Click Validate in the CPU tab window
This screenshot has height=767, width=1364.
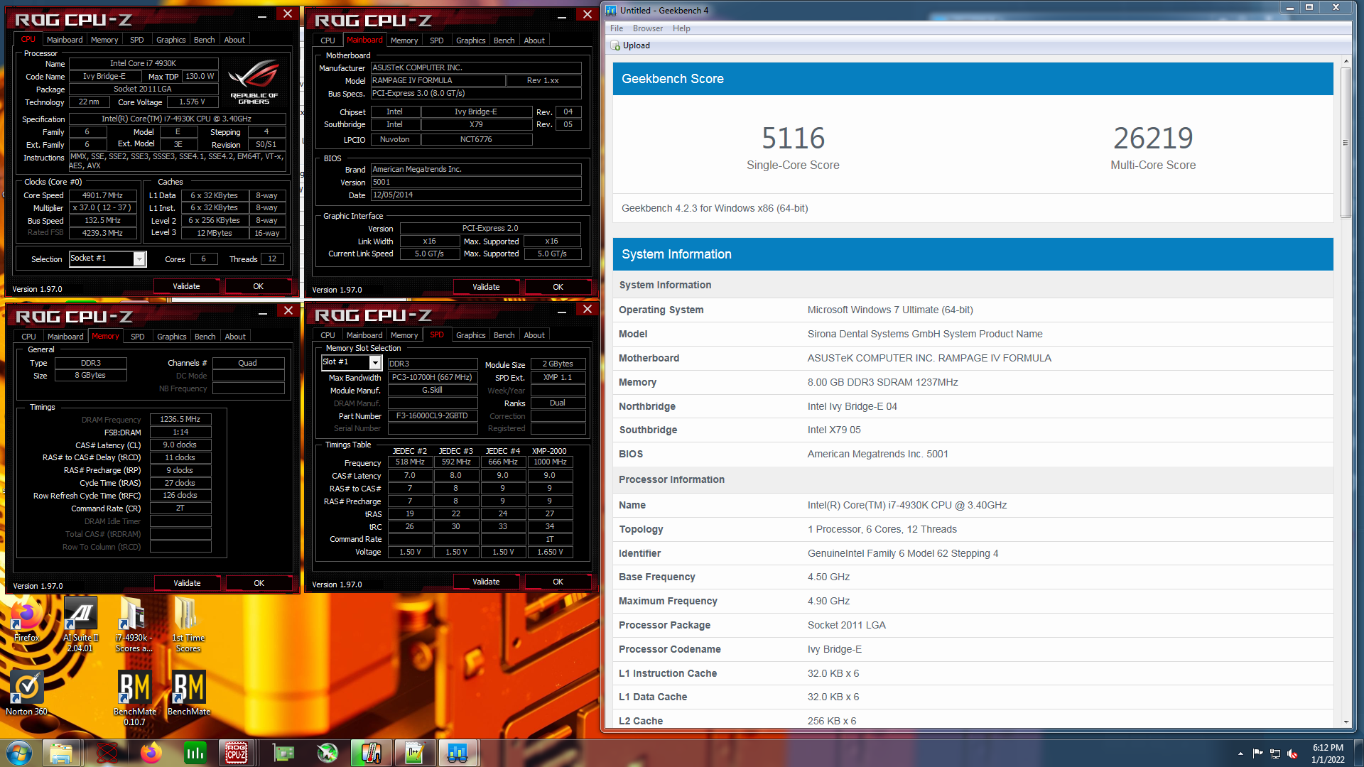click(x=186, y=286)
